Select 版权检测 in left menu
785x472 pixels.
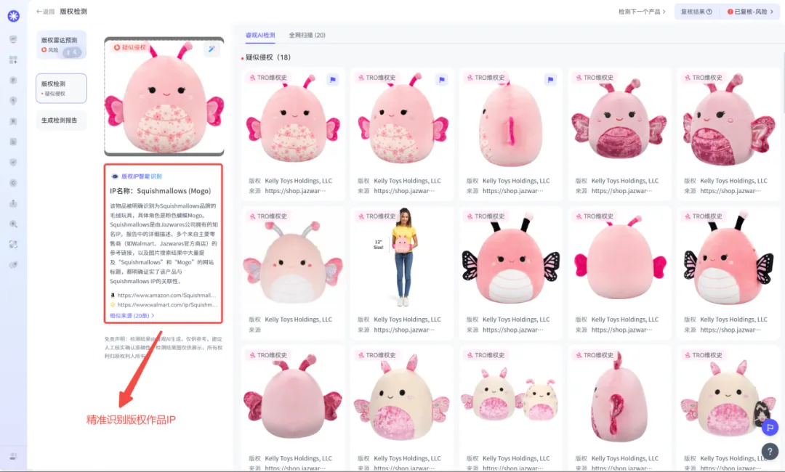[61, 89]
